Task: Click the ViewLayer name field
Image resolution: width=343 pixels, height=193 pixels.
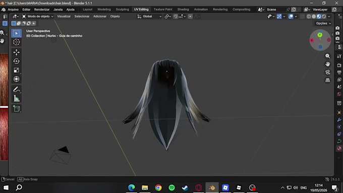Action: pyautogui.click(x=321, y=10)
